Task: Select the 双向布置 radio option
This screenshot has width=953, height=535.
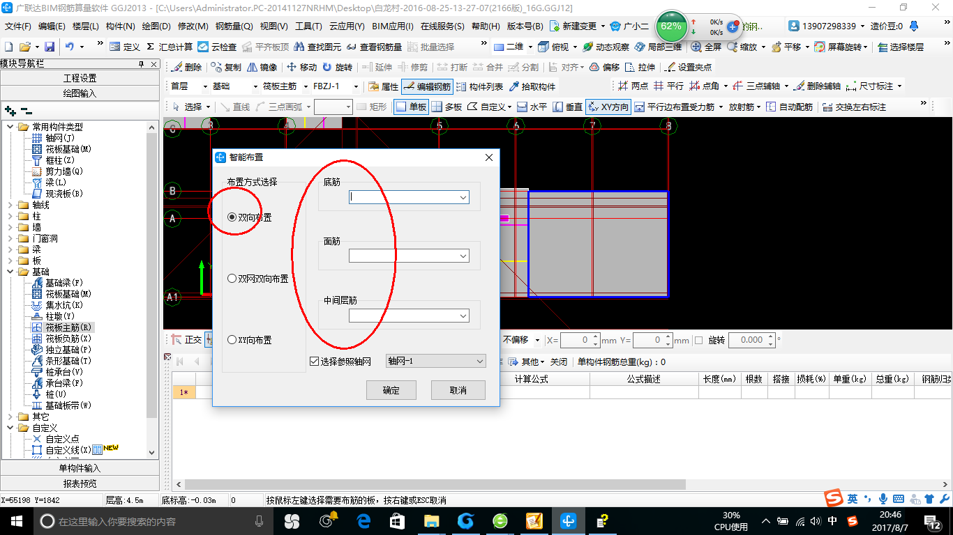Action: (232, 217)
